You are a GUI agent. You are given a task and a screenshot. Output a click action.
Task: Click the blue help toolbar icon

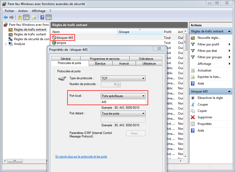[x=42, y=18]
